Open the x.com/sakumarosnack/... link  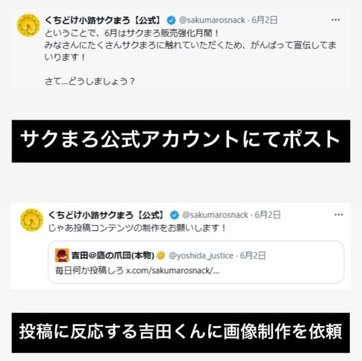click(173, 271)
